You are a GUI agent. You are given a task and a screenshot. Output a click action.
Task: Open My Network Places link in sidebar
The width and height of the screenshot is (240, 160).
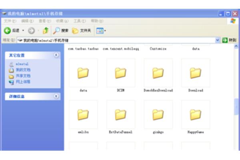(x=23, y=82)
